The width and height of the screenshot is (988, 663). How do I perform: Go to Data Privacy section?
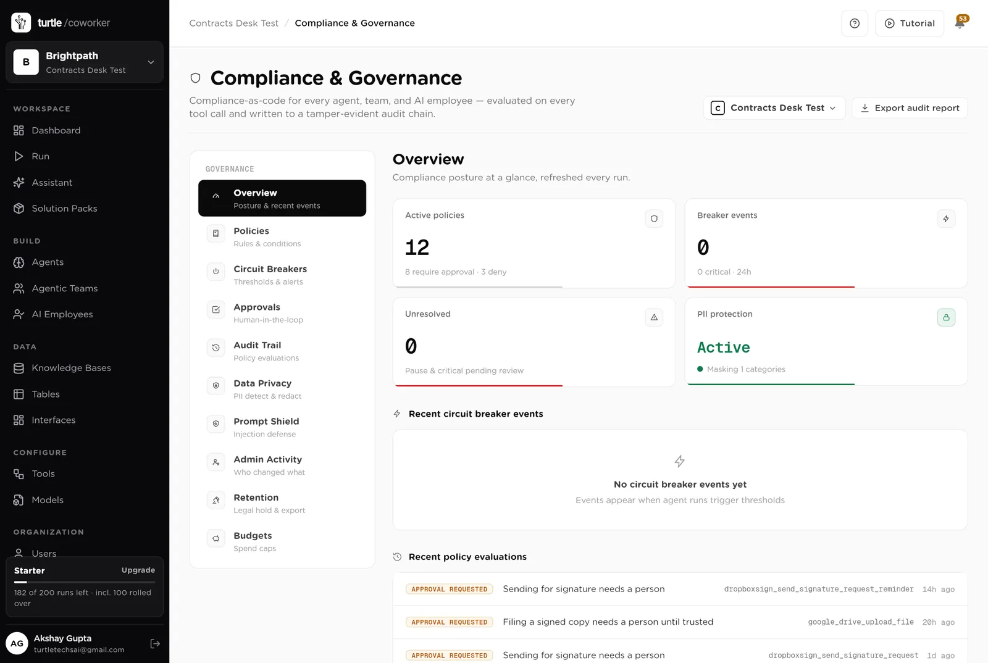(x=282, y=389)
